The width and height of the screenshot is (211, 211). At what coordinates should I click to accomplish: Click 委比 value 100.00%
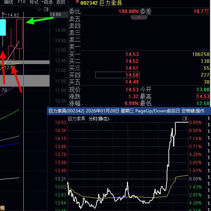click(129, 11)
